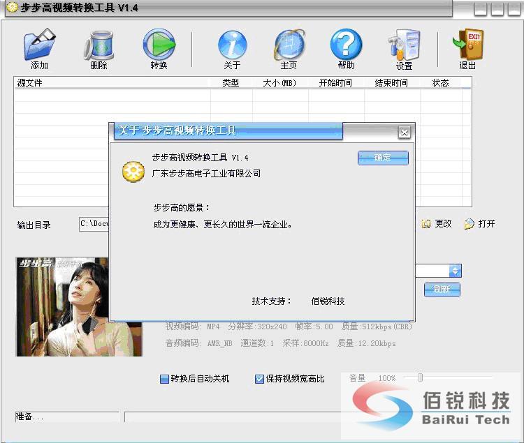The height and width of the screenshot is (443, 524).
Task: Click the conversion progress bar
Action: [x=233, y=416]
